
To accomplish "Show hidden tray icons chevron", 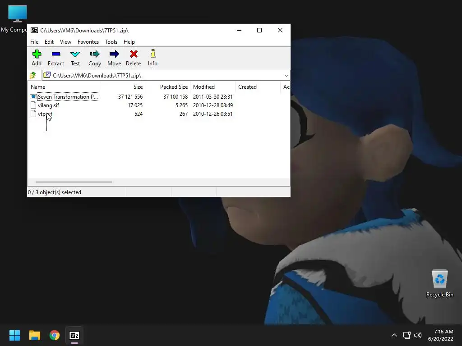I will point(394,335).
